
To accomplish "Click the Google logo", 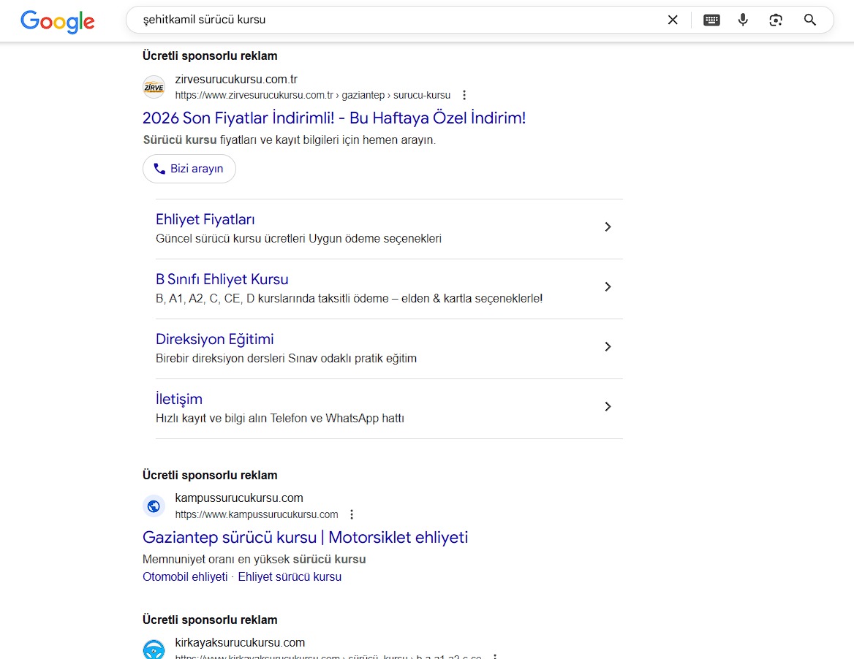I will (x=57, y=21).
